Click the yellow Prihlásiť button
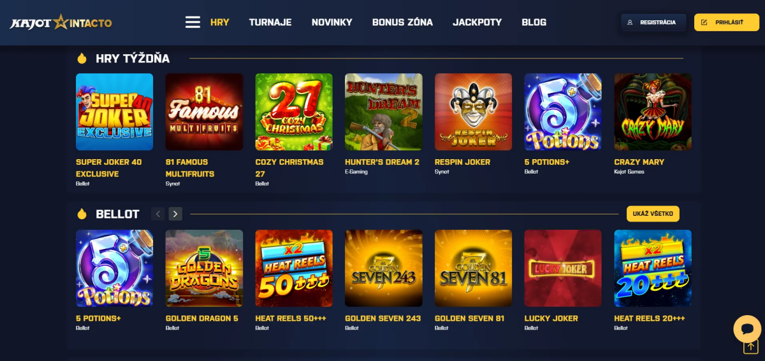 pos(726,22)
